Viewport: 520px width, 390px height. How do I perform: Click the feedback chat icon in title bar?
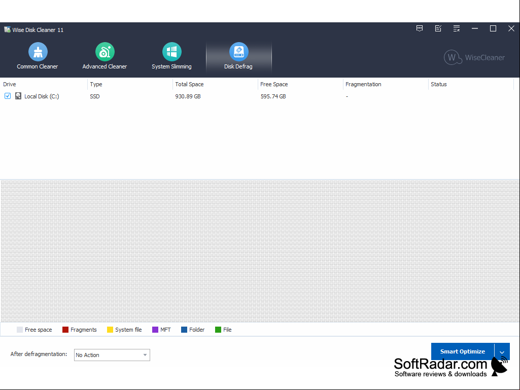pos(420,28)
